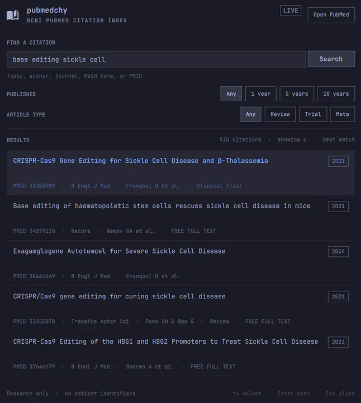
Task: Filter published to 10 years
Action: coord(336,94)
